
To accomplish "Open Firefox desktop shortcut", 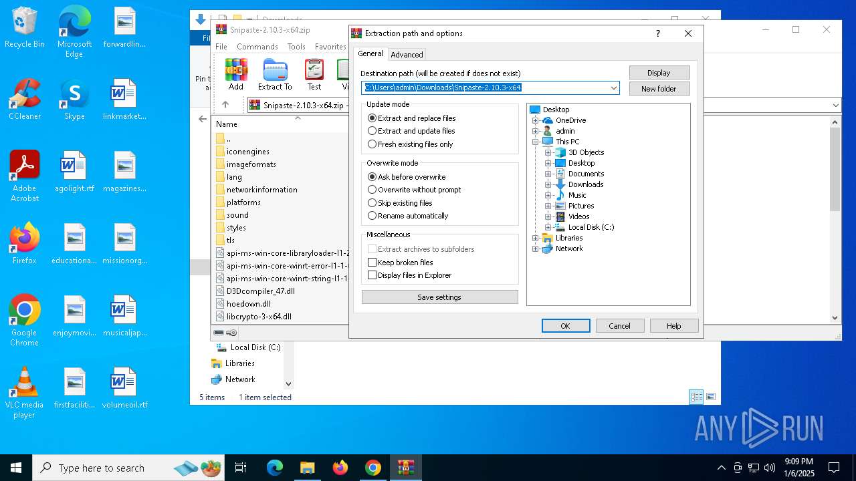I will tap(25, 244).
